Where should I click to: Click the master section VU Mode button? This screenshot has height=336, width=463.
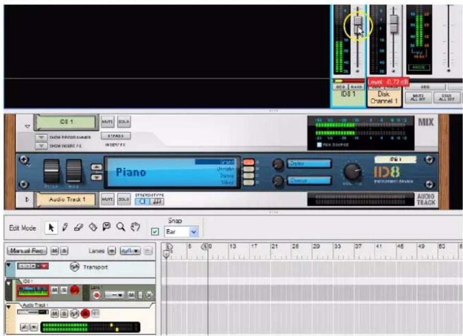click(418, 67)
